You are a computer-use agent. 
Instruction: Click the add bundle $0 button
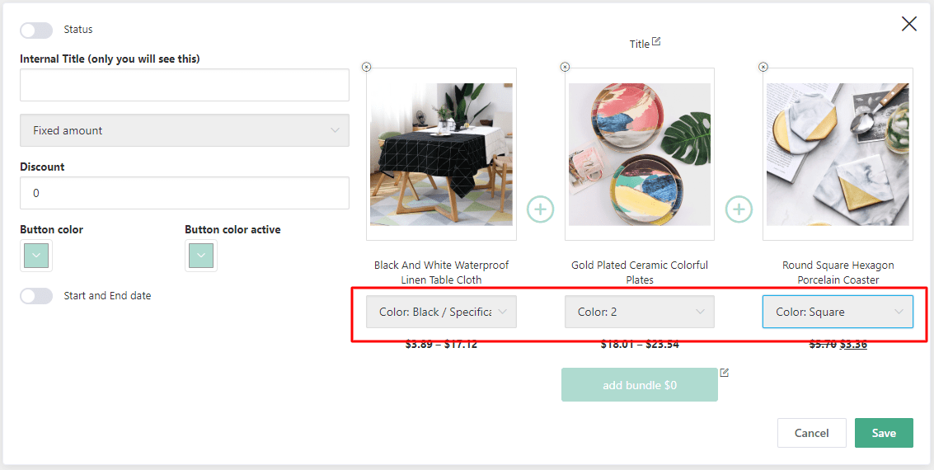click(640, 385)
